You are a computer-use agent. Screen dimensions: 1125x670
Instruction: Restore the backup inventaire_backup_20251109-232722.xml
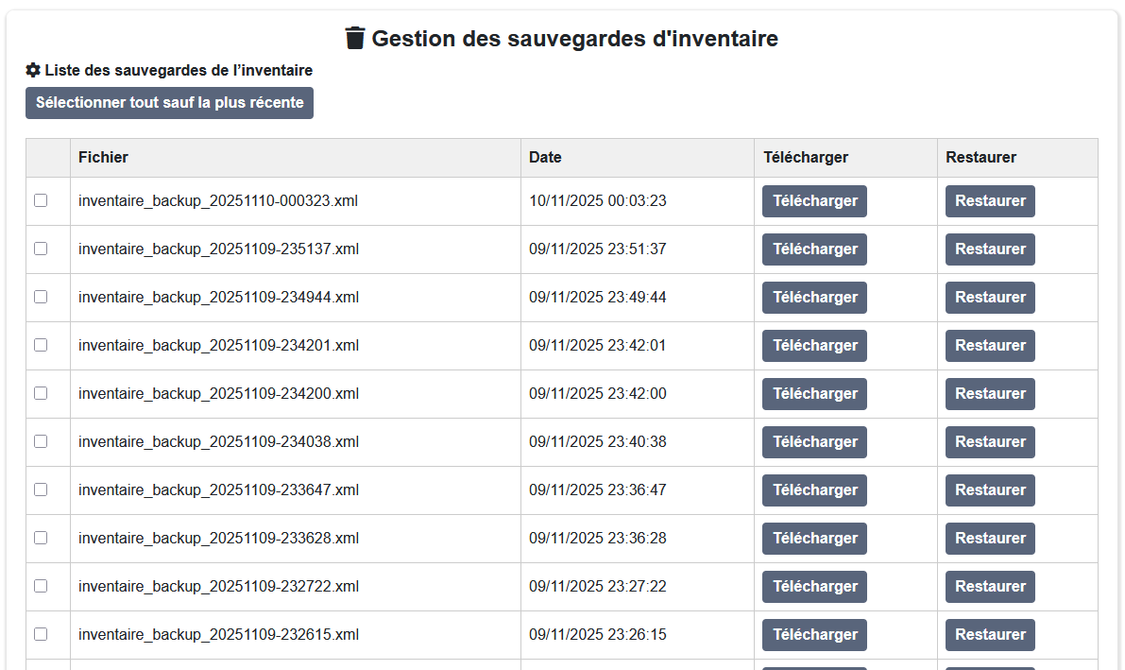click(x=989, y=586)
